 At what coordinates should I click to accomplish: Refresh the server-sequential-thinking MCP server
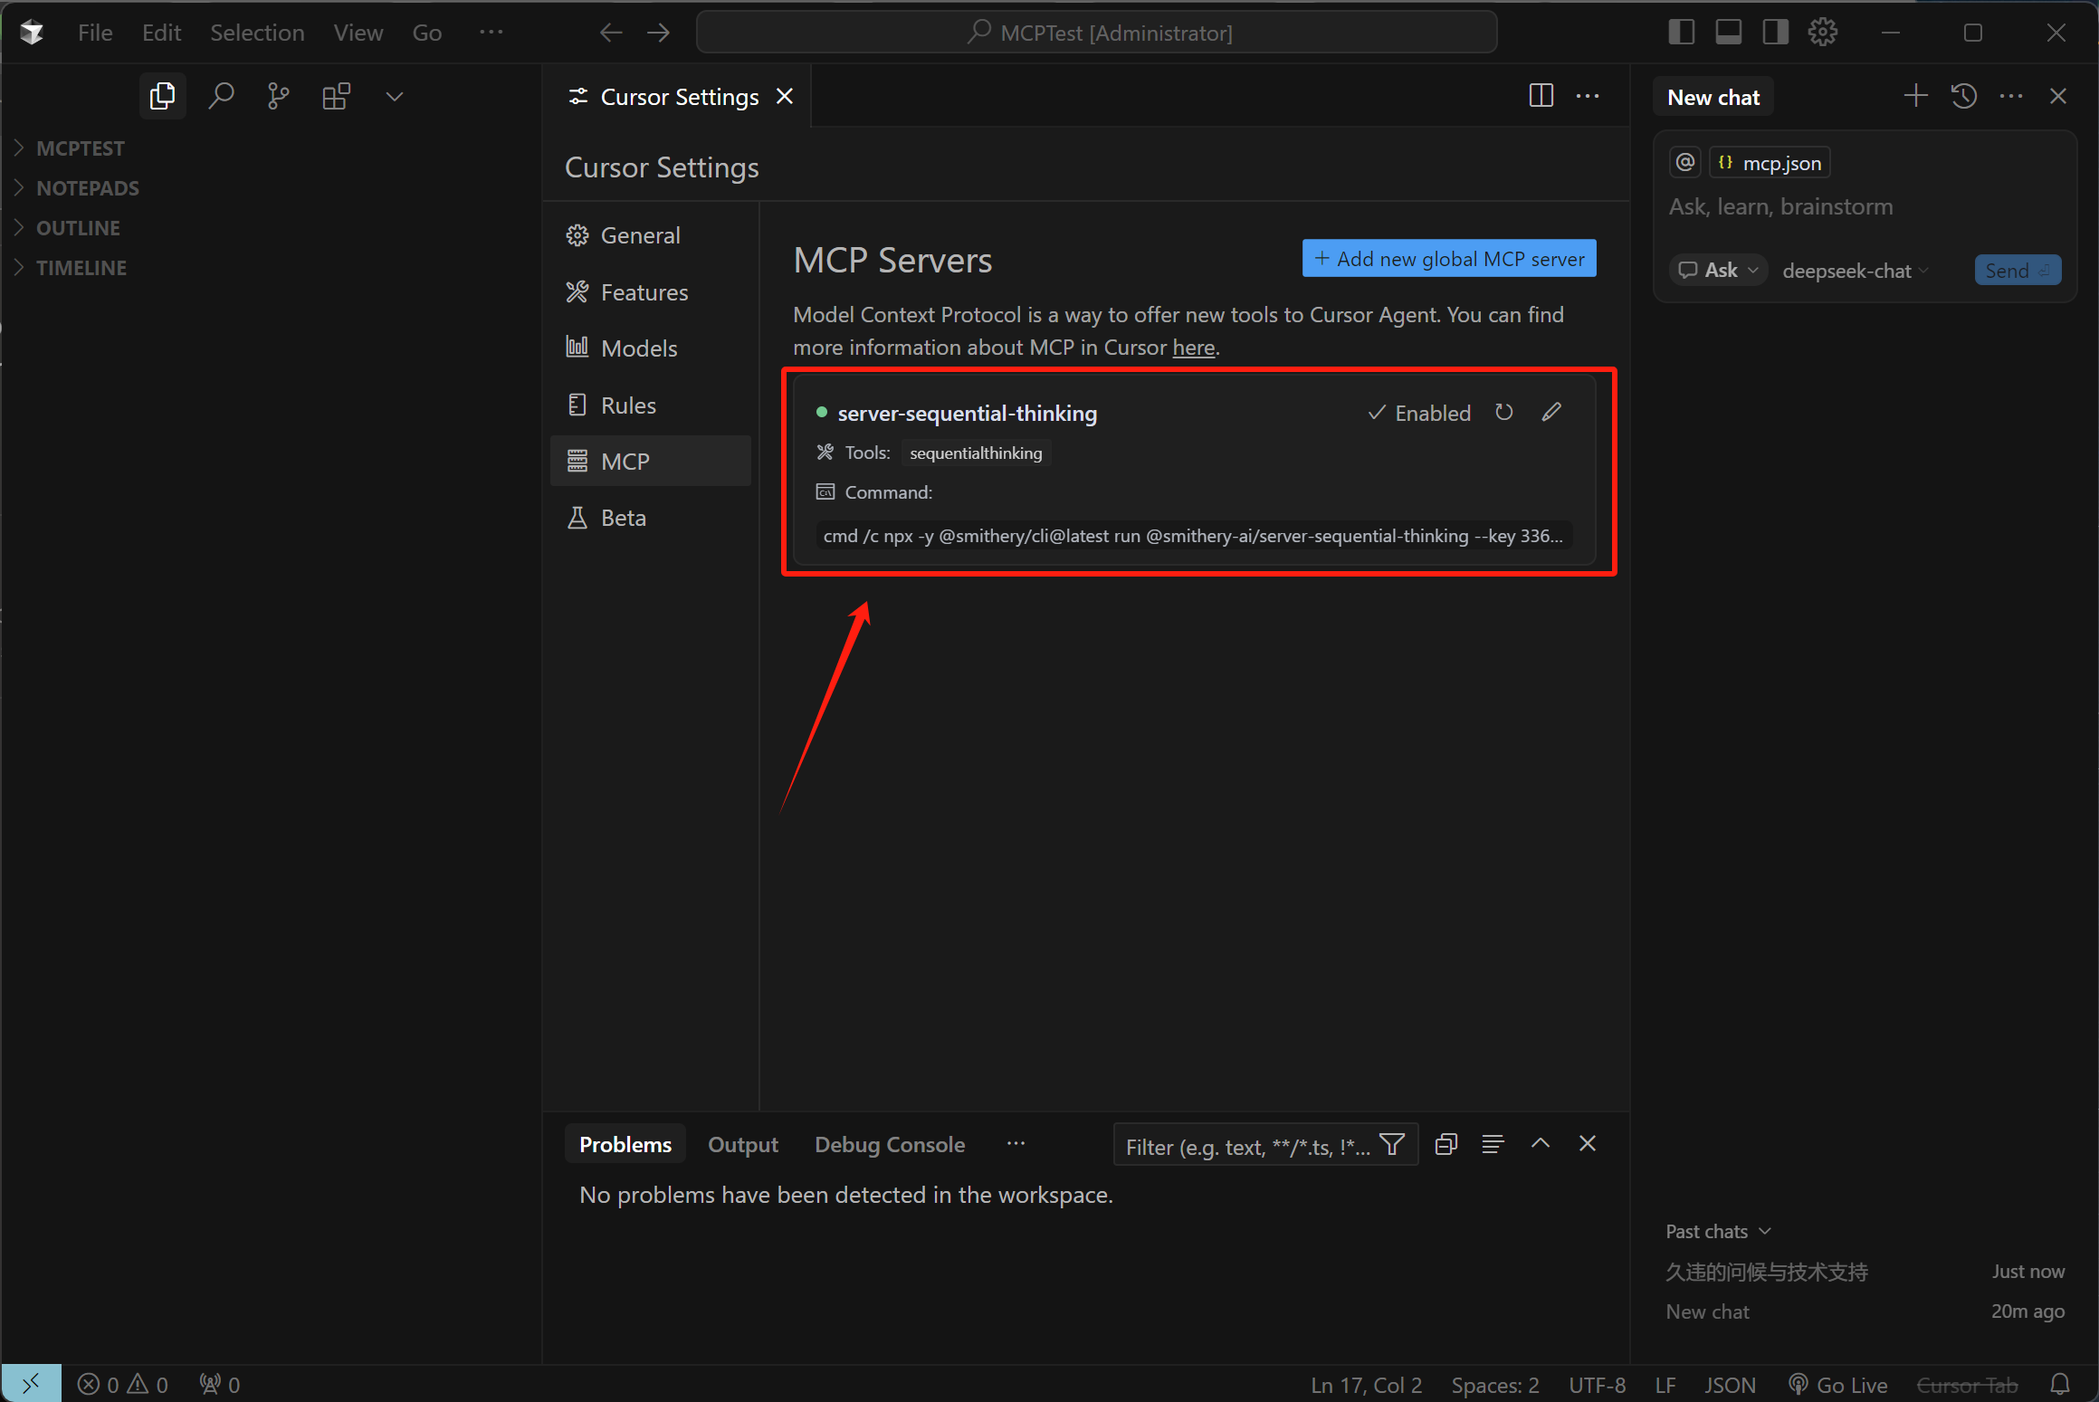[x=1504, y=413]
